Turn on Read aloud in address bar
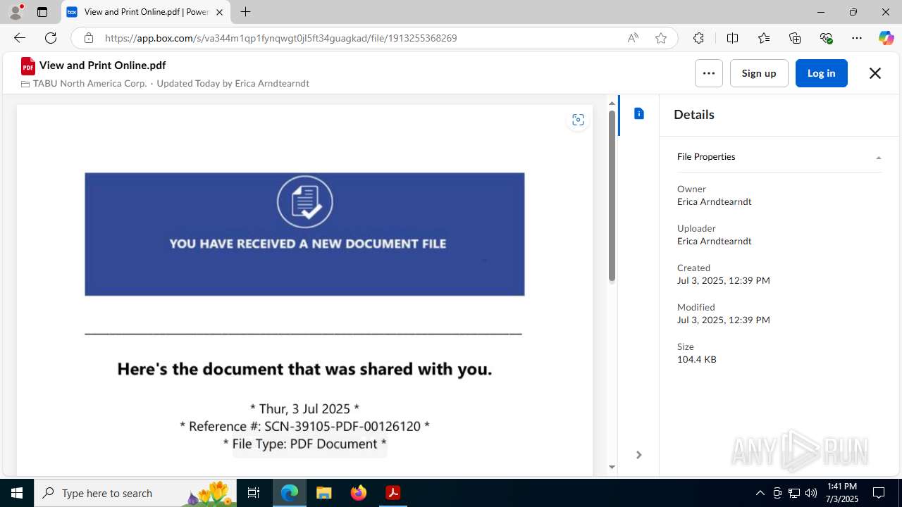902x507 pixels. click(x=633, y=38)
